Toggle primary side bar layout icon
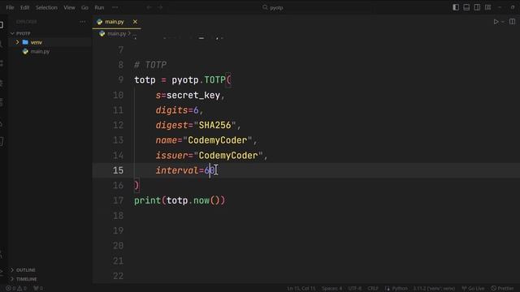Image resolution: width=520 pixels, height=292 pixels. click(456, 7)
